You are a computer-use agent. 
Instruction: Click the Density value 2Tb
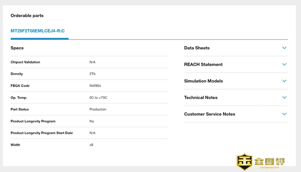[92, 74]
